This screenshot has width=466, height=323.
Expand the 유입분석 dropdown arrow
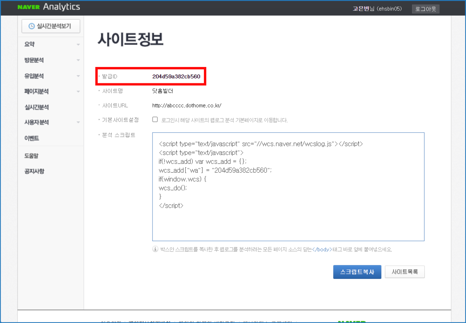[78, 76]
